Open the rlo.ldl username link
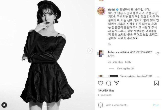This screenshot has width=162, height=110. (x=112, y=9)
